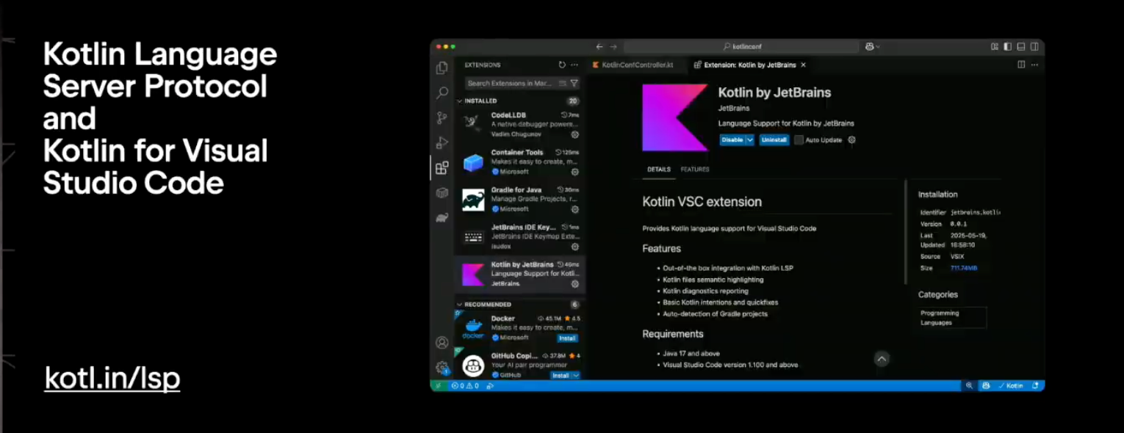Viewport: 1124px width, 433px height.
Task: Open the Manage gear in activity bar
Action: pyautogui.click(x=442, y=367)
